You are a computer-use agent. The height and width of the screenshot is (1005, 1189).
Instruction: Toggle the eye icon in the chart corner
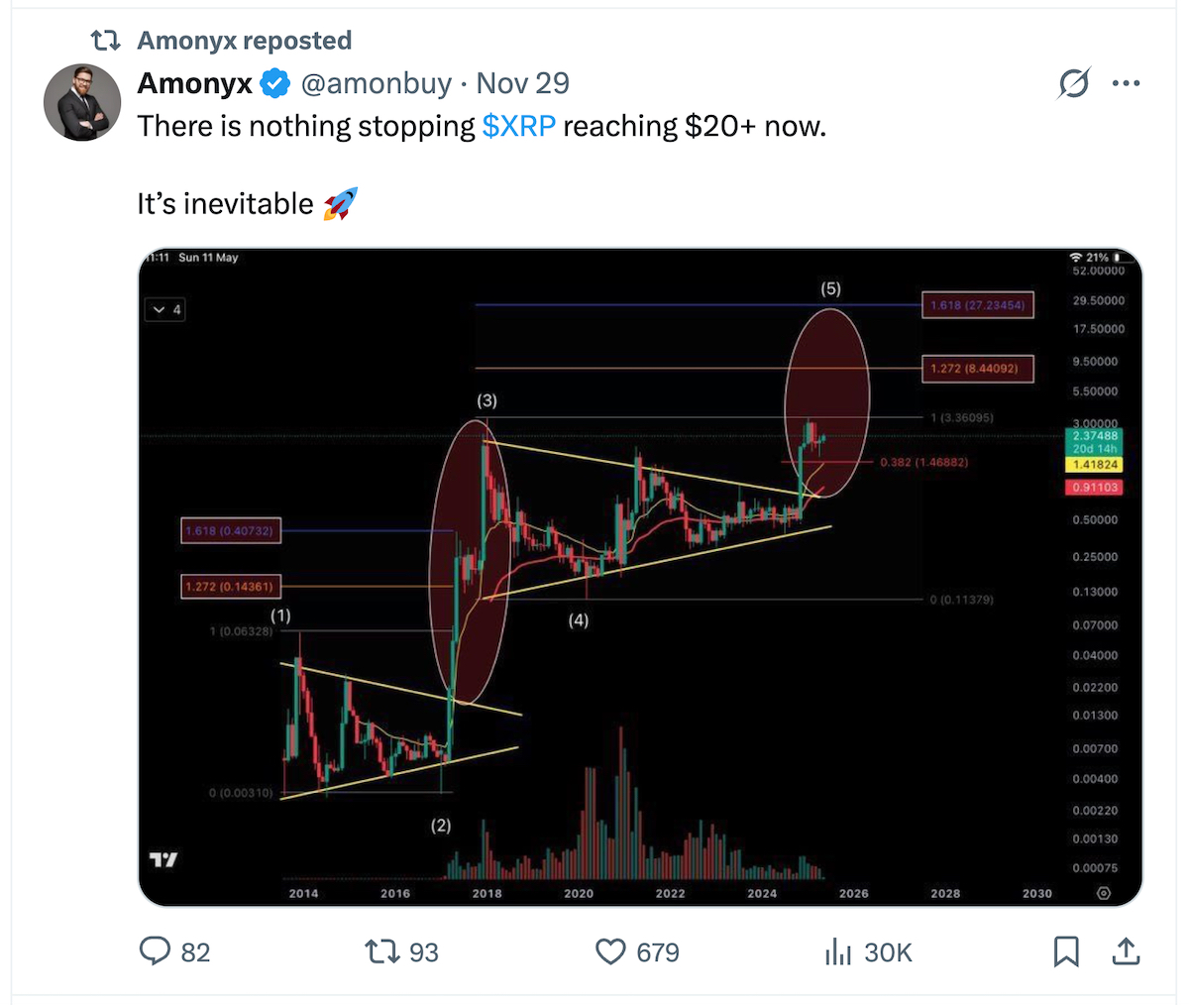pos(1104,893)
